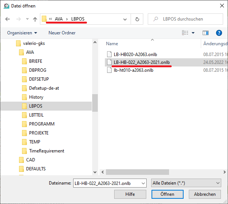
Task: Refresh the LBPOS folder view
Action: click(137, 19)
